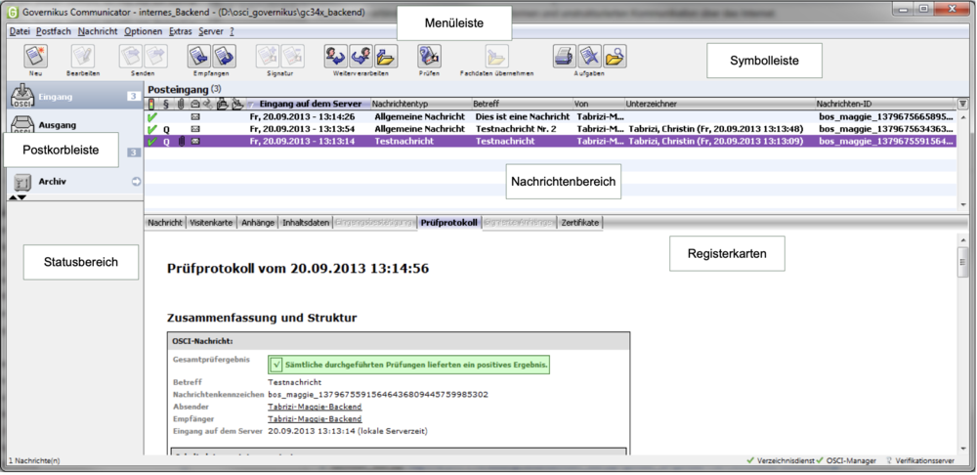This screenshot has width=977, height=475.
Task: Sort by Nachrichtentyp column header
Action: [x=421, y=104]
